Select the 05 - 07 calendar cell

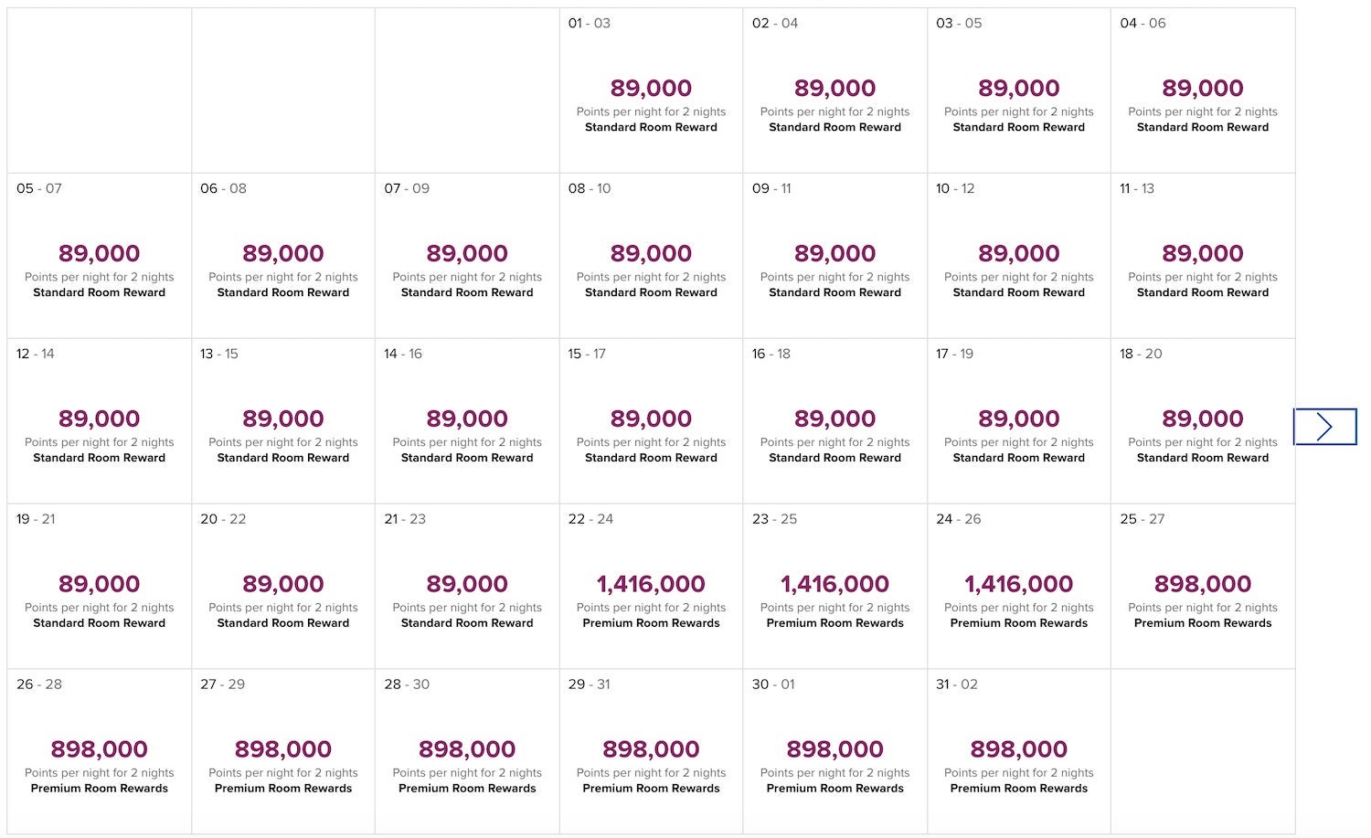[99, 256]
